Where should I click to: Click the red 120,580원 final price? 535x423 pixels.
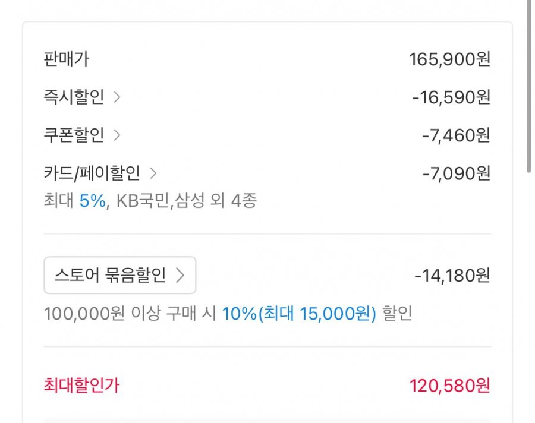tap(449, 386)
